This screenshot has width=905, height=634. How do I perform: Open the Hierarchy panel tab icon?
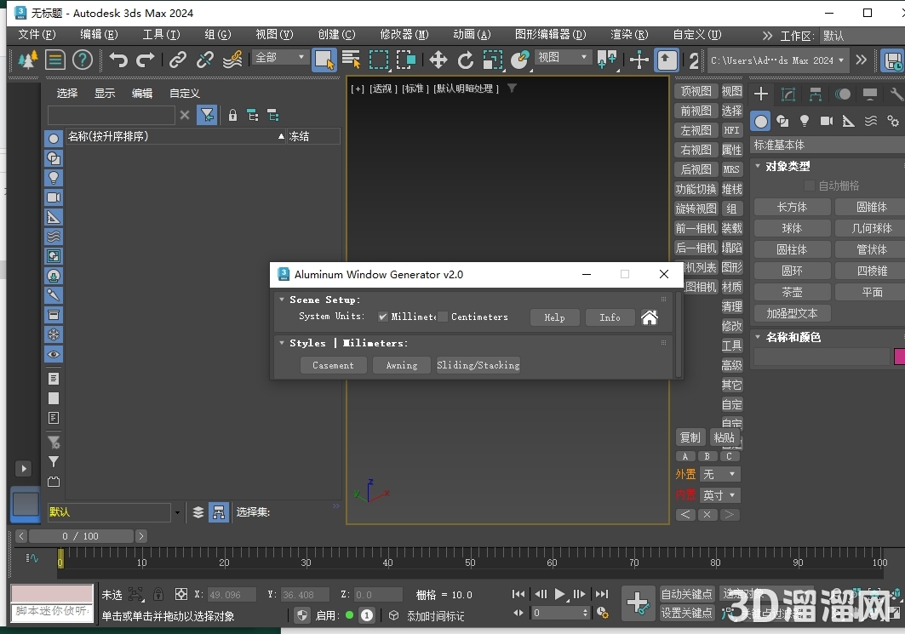point(815,94)
